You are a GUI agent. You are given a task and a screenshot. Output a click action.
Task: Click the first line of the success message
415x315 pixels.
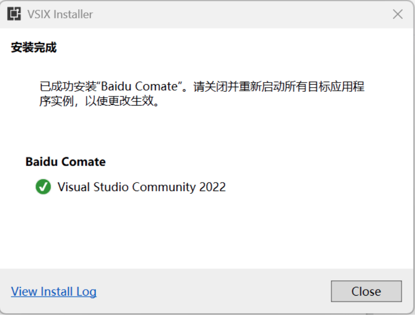(x=202, y=86)
